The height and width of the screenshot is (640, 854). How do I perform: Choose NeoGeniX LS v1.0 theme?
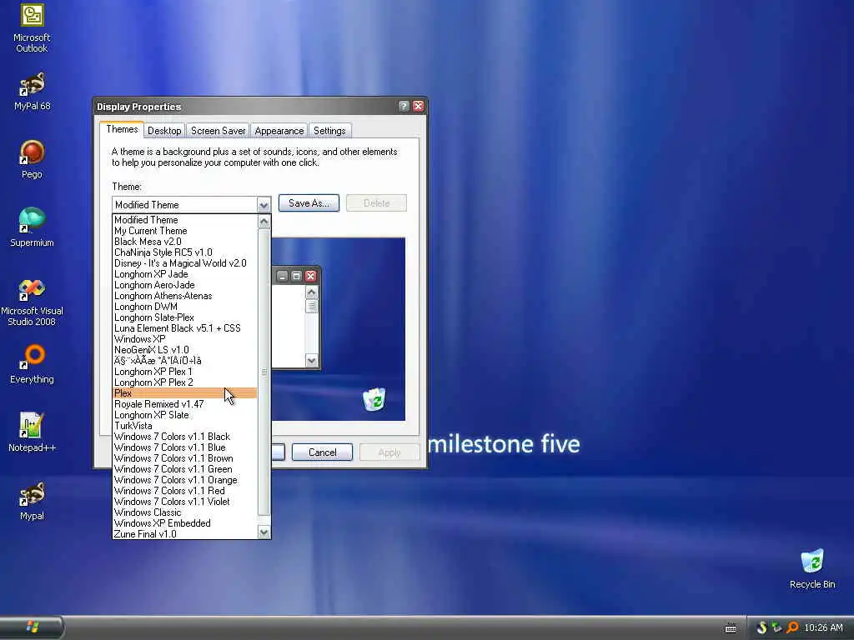(184, 350)
